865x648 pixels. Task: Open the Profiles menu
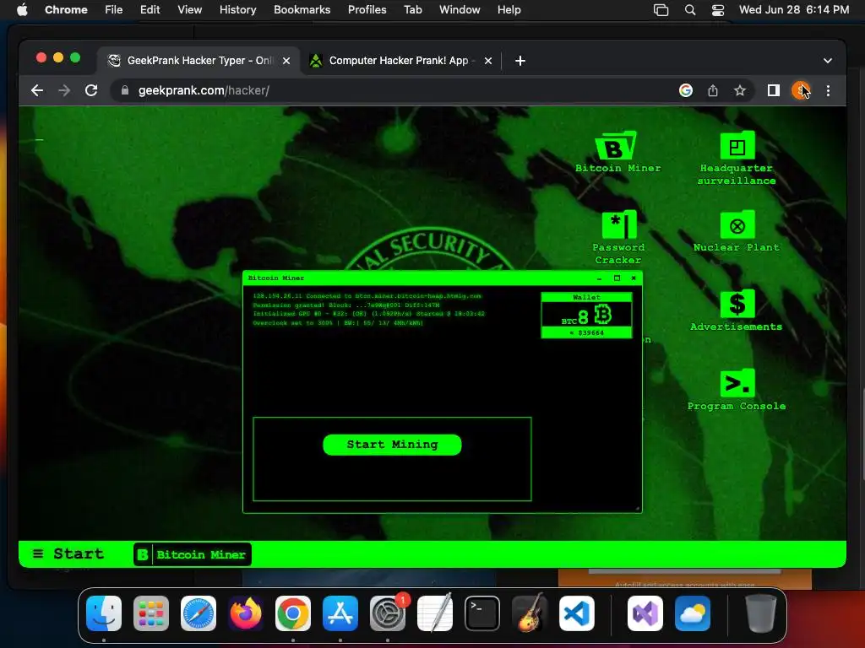[x=367, y=10]
